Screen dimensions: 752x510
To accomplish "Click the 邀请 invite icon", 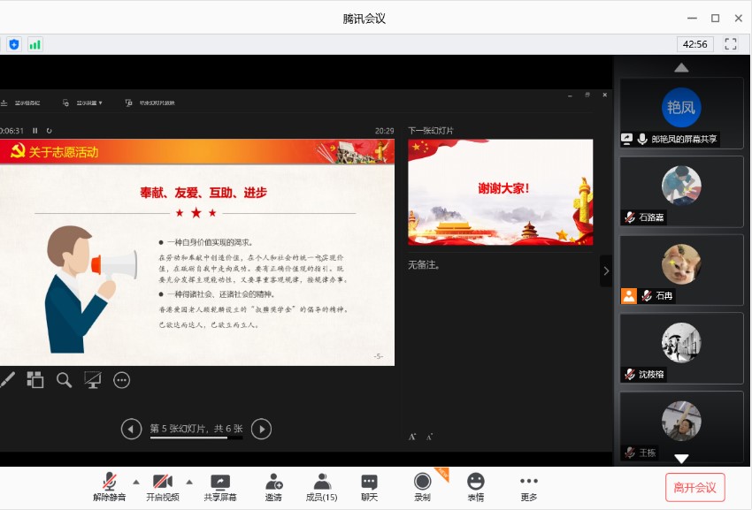I will pos(273,487).
